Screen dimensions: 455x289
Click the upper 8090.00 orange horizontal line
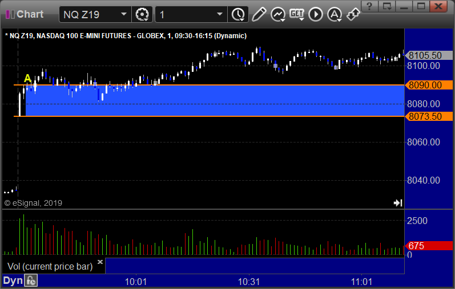209,85
